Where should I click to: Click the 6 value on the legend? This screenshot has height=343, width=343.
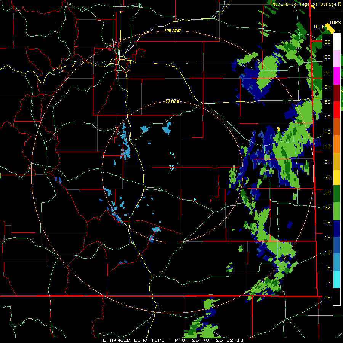coord(329,268)
